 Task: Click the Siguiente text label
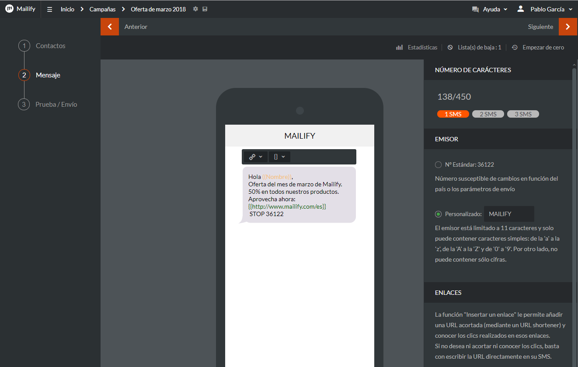(x=540, y=27)
